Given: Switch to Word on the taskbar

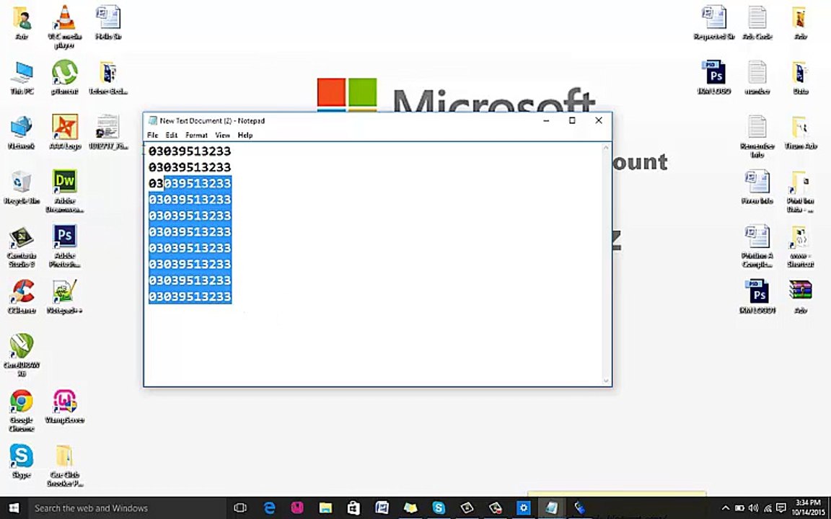Looking at the screenshot, I should click(x=382, y=508).
